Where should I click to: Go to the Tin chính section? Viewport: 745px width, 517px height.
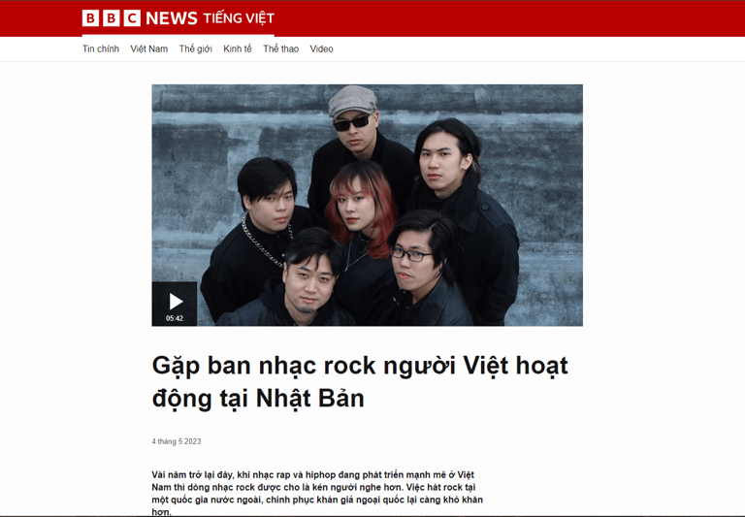click(x=101, y=48)
